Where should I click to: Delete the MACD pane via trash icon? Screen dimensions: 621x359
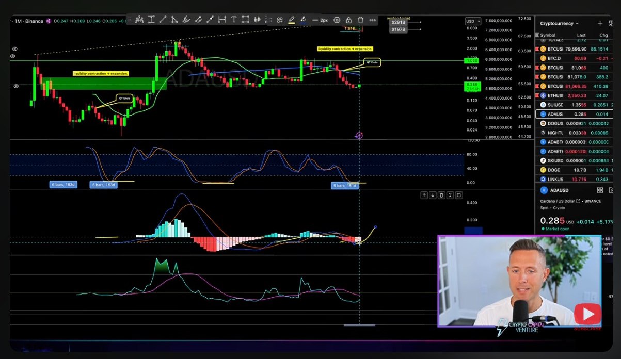[x=441, y=195]
